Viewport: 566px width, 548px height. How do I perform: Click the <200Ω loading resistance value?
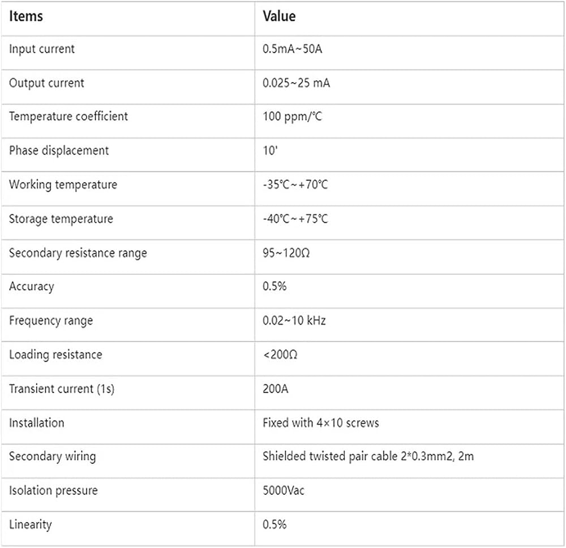(x=281, y=355)
